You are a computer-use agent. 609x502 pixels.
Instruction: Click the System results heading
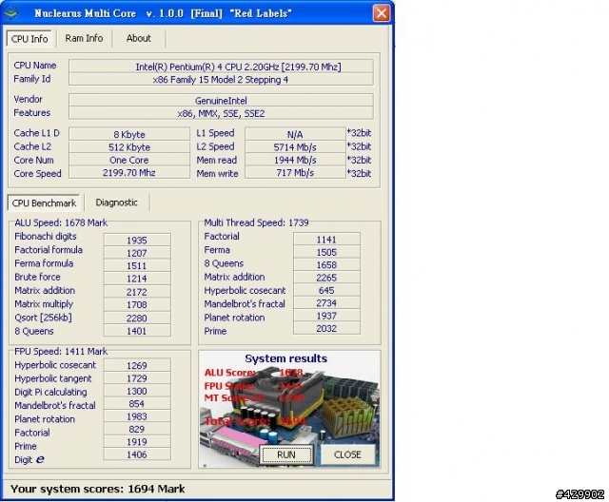[285, 358]
